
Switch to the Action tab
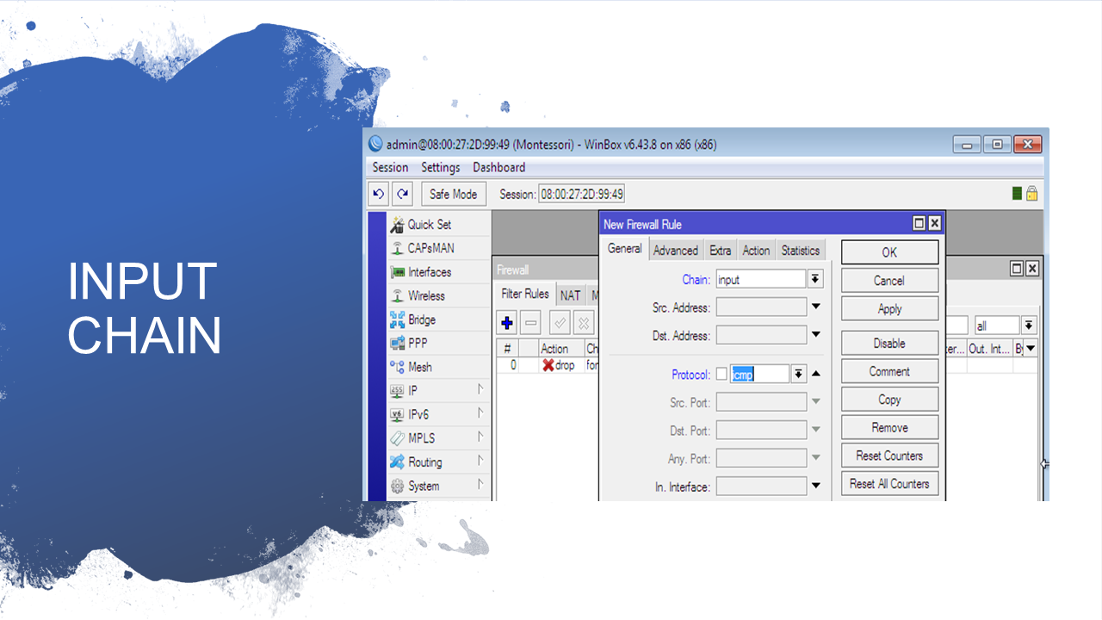pos(756,251)
